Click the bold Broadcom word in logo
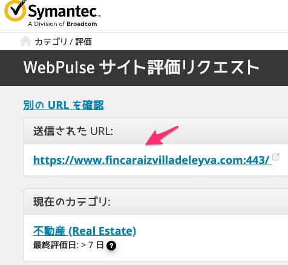 [x=82, y=24]
